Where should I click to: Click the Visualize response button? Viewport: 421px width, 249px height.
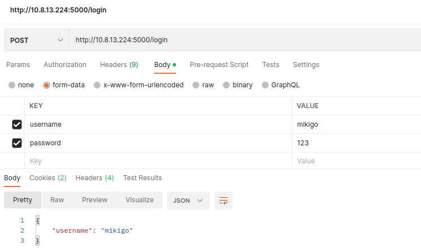[x=139, y=200]
